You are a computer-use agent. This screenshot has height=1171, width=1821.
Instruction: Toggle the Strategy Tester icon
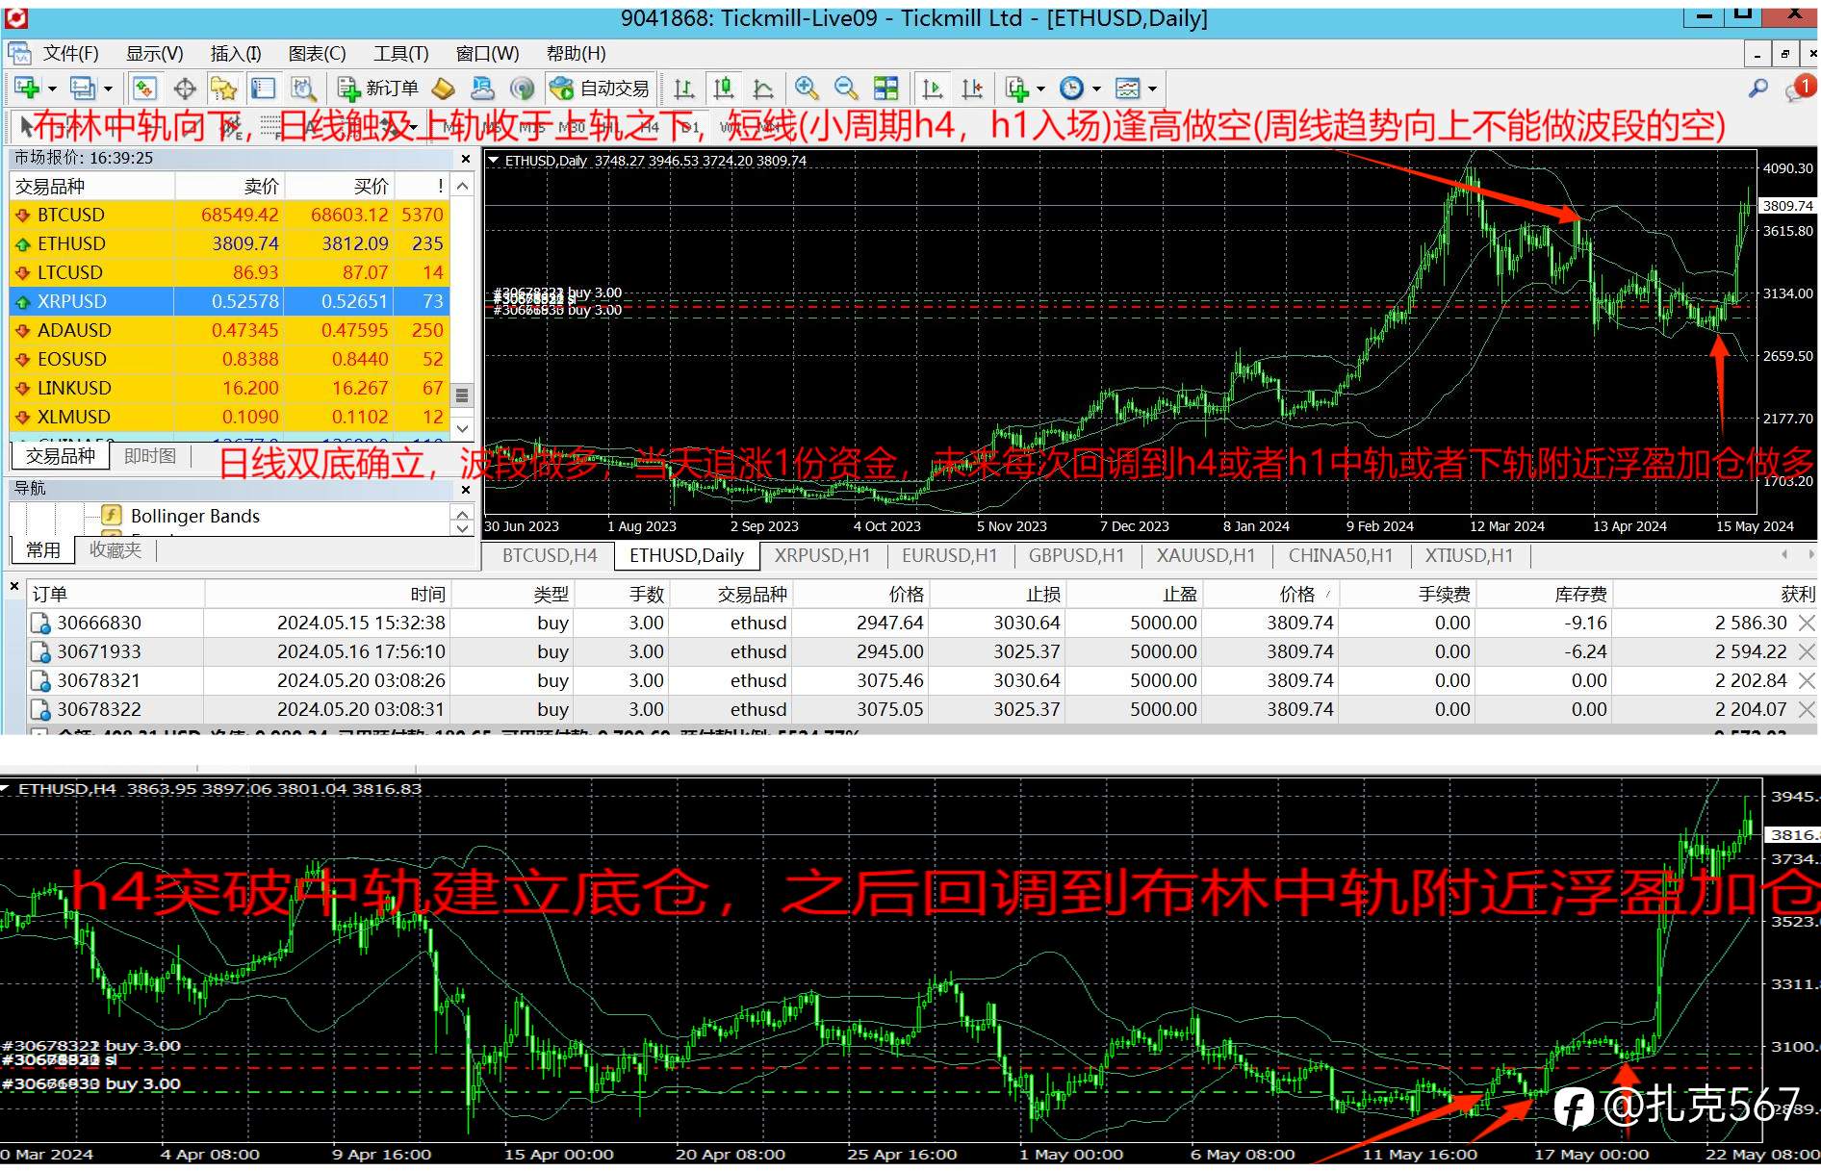pyautogui.click(x=303, y=89)
